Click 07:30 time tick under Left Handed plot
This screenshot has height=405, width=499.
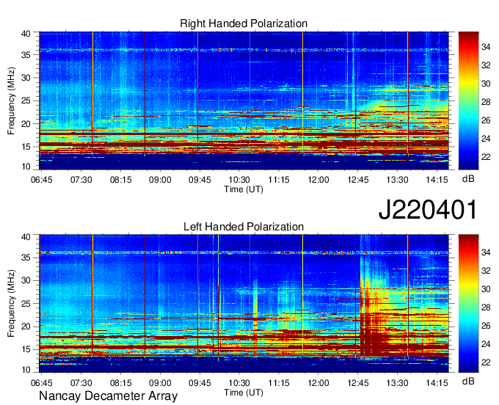(81, 383)
